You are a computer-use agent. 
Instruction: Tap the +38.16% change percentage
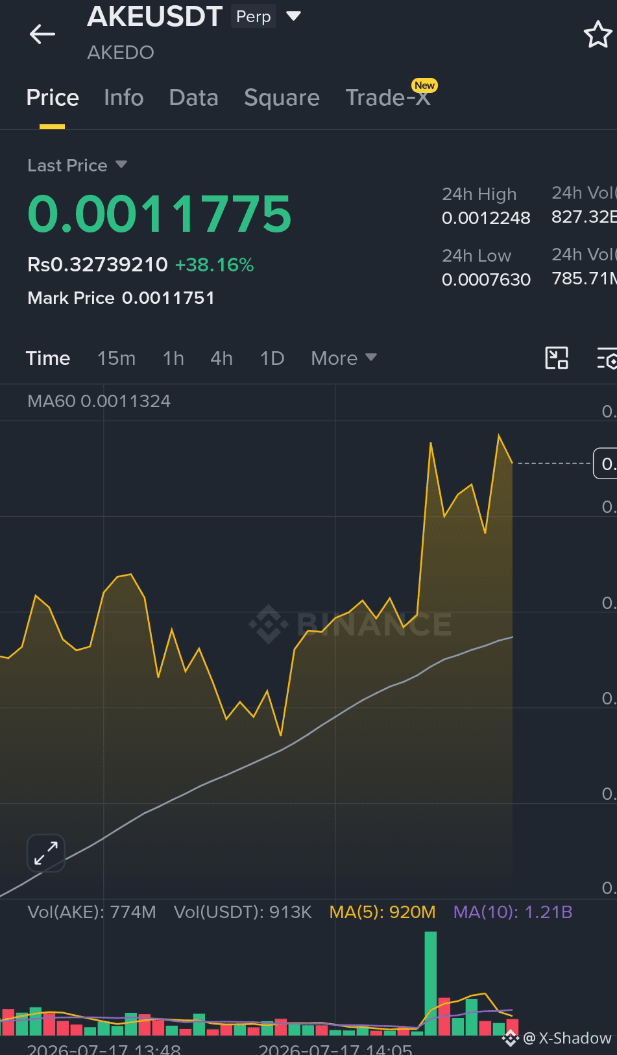coord(214,264)
